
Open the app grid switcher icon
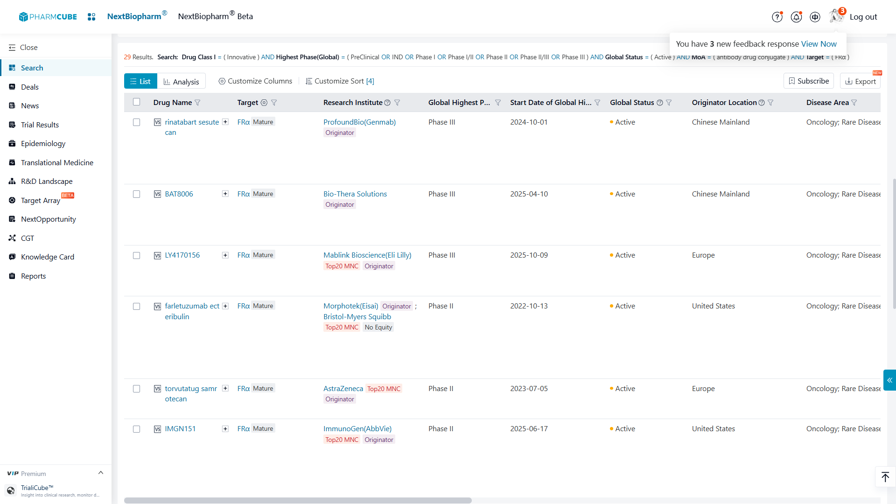tap(91, 17)
